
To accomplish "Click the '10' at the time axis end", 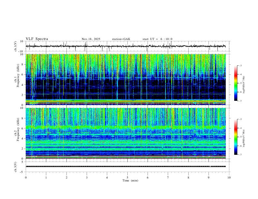I will click(x=229, y=178).
